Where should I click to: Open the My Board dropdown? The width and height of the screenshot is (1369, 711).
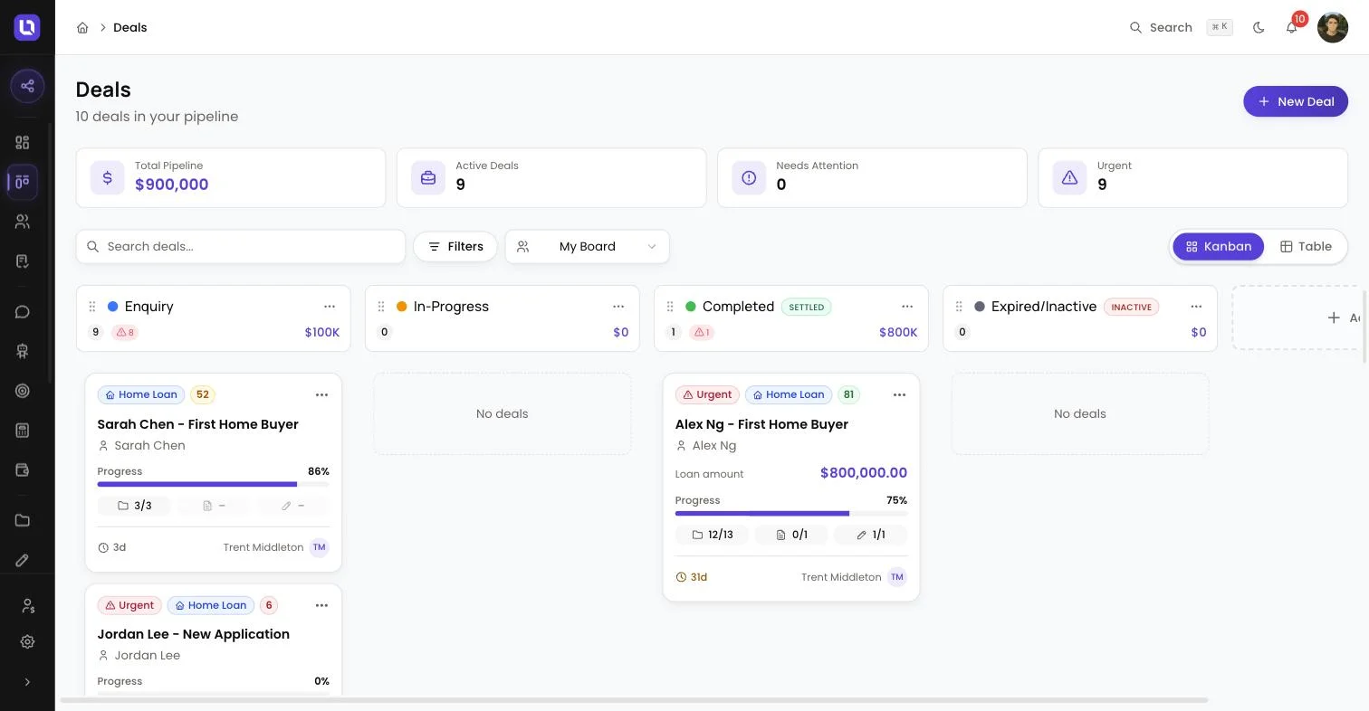point(587,246)
